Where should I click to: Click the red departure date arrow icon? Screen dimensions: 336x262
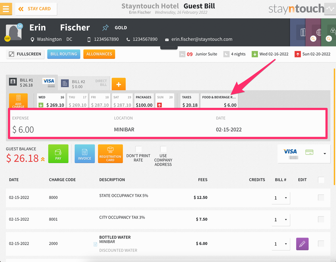(x=297, y=54)
